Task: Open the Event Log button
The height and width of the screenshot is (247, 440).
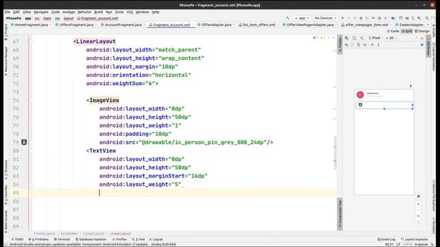Action: click(x=386, y=239)
